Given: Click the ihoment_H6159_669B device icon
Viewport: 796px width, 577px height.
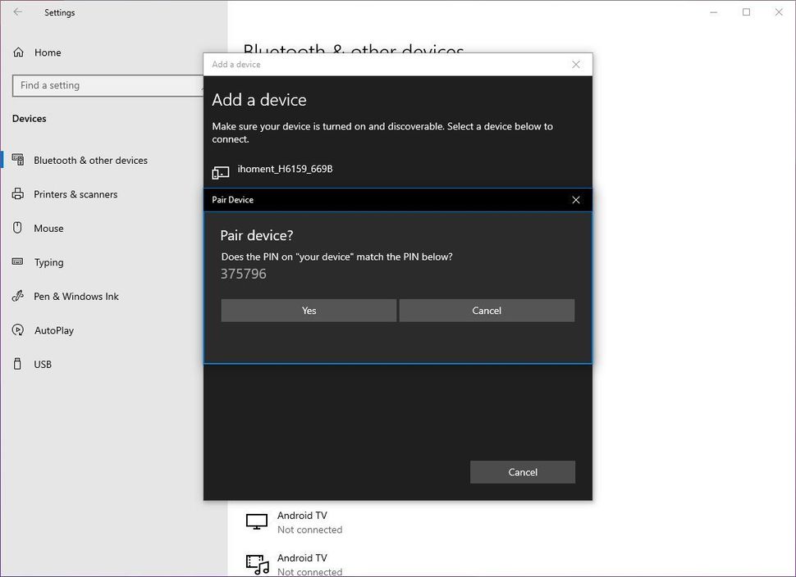Looking at the screenshot, I should tap(221, 172).
